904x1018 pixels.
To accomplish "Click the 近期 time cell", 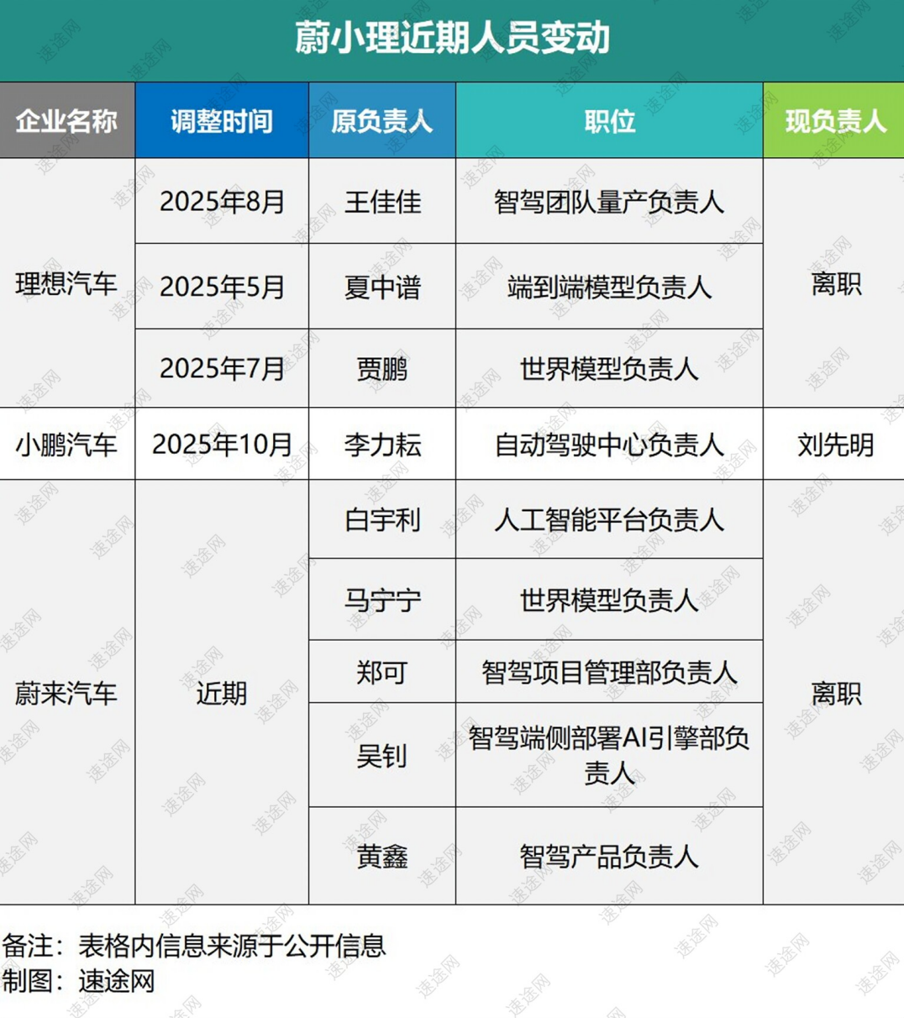I will tap(222, 693).
